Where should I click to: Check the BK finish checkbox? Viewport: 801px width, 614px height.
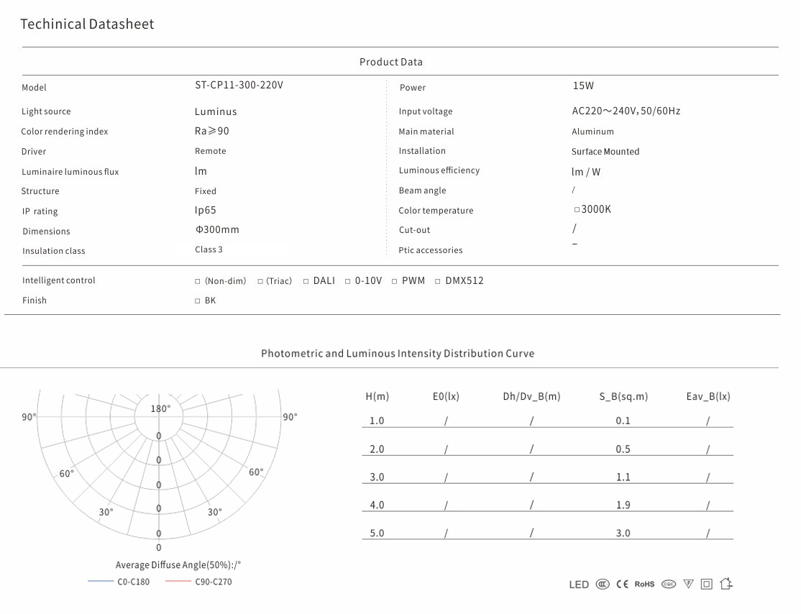pos(198,301)
